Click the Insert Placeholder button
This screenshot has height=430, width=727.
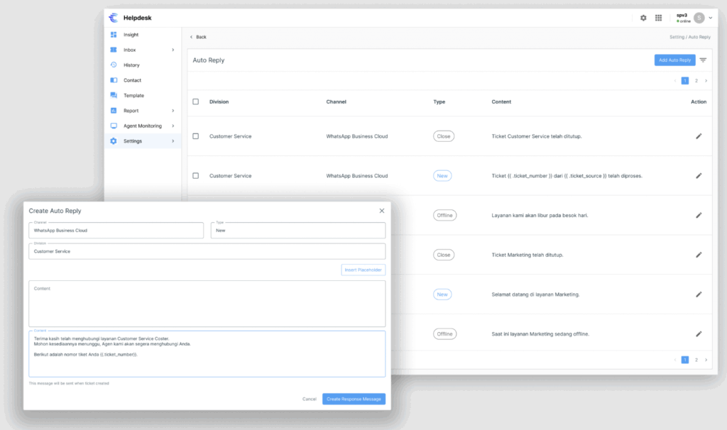(363, 270)
